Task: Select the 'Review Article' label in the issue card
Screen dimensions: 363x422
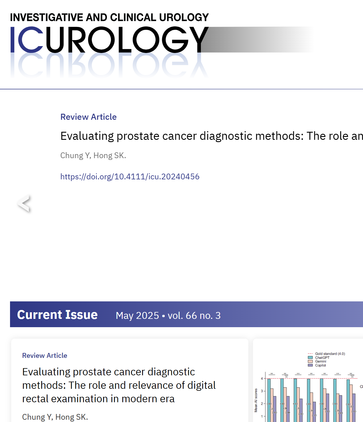Action: pyautogui.click(x=45, y=356)
